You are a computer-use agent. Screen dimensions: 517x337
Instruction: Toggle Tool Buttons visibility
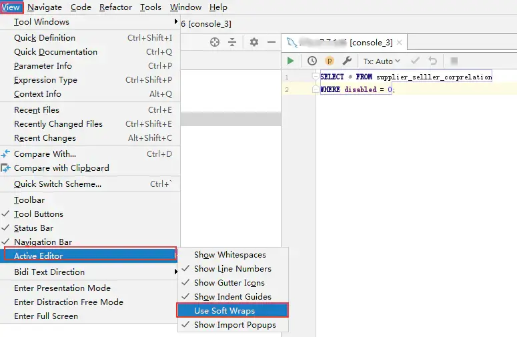(x=89, y=214)
